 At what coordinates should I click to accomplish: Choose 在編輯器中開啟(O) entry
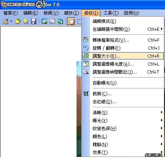point(123,29)
